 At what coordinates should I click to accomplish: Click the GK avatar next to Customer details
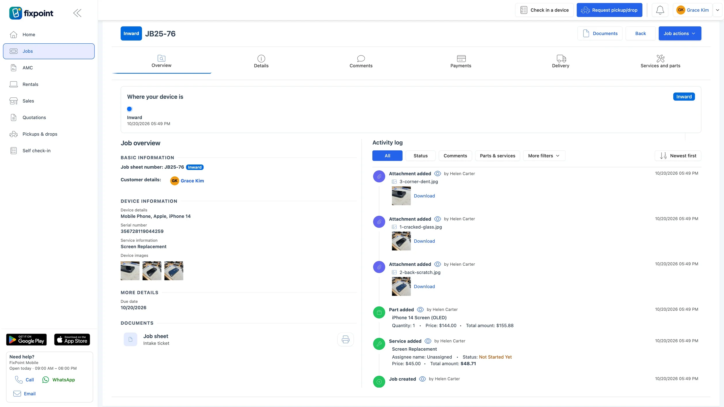coord(175,181)
